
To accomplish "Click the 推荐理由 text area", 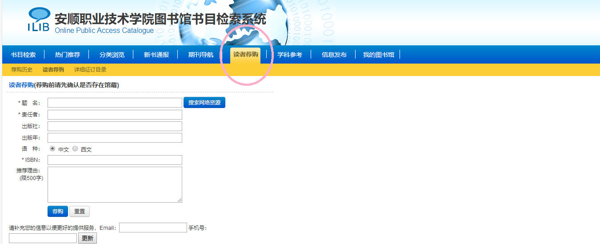I will pyautogui.click(x=115, y=184).
